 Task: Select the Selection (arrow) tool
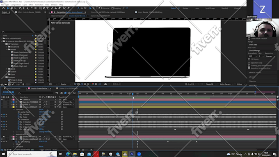(x=8, y=8)
